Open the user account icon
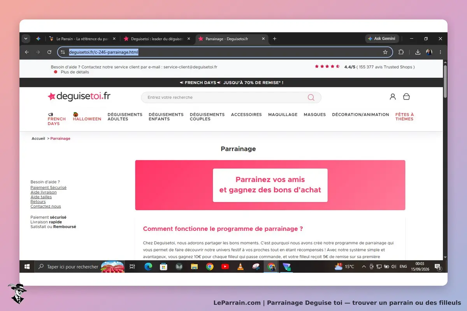The width and height of the screenshot is (467, 311). coord(393,97)
